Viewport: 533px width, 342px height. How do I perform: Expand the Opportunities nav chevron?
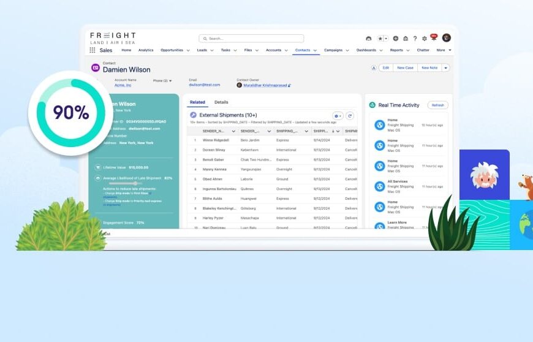pos(188,50)
